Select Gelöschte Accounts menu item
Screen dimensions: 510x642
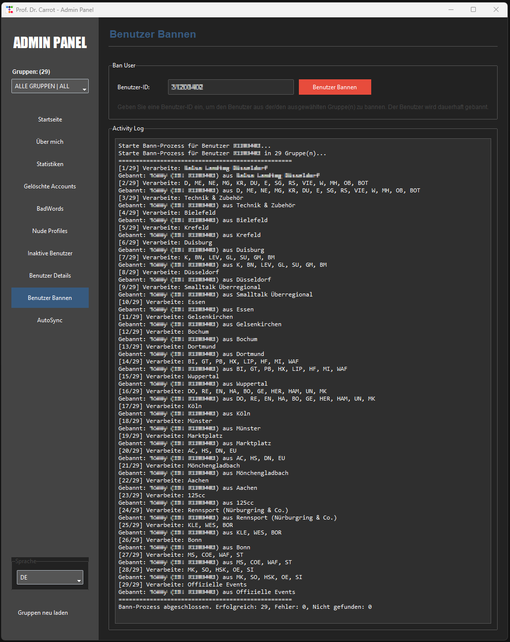pyautogui.click(x=50, y=186)
